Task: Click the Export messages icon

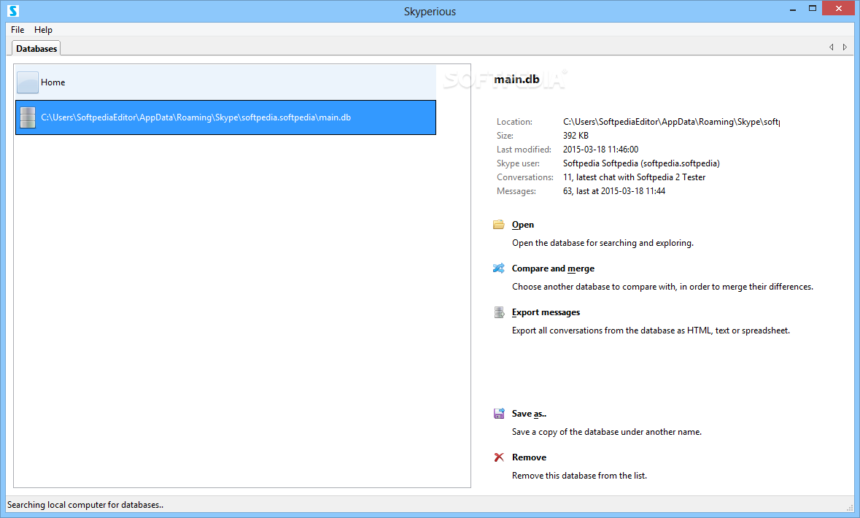Action: coord(498,312)
